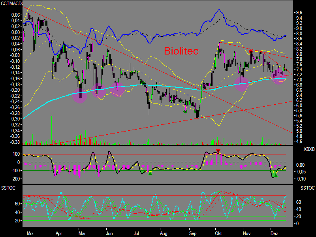Click the XBXB indicator panel label
Viewport: 316px width, 237px height.
pos(309,149)
